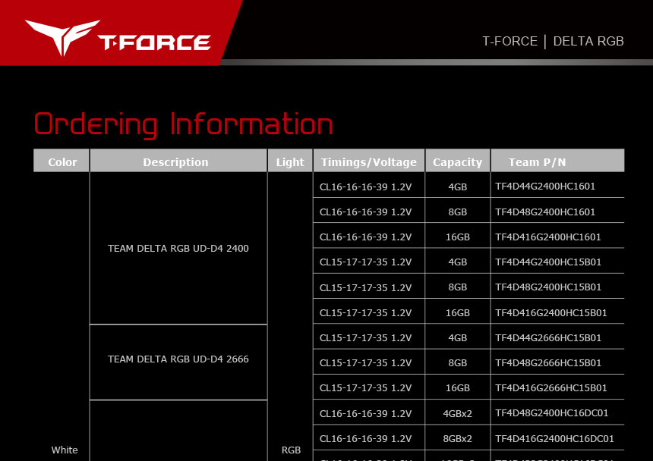Select the CL15-17-17-35 timing for TF4D44G2400HC15B01
The image size is (653, 461).
(366, 262)
